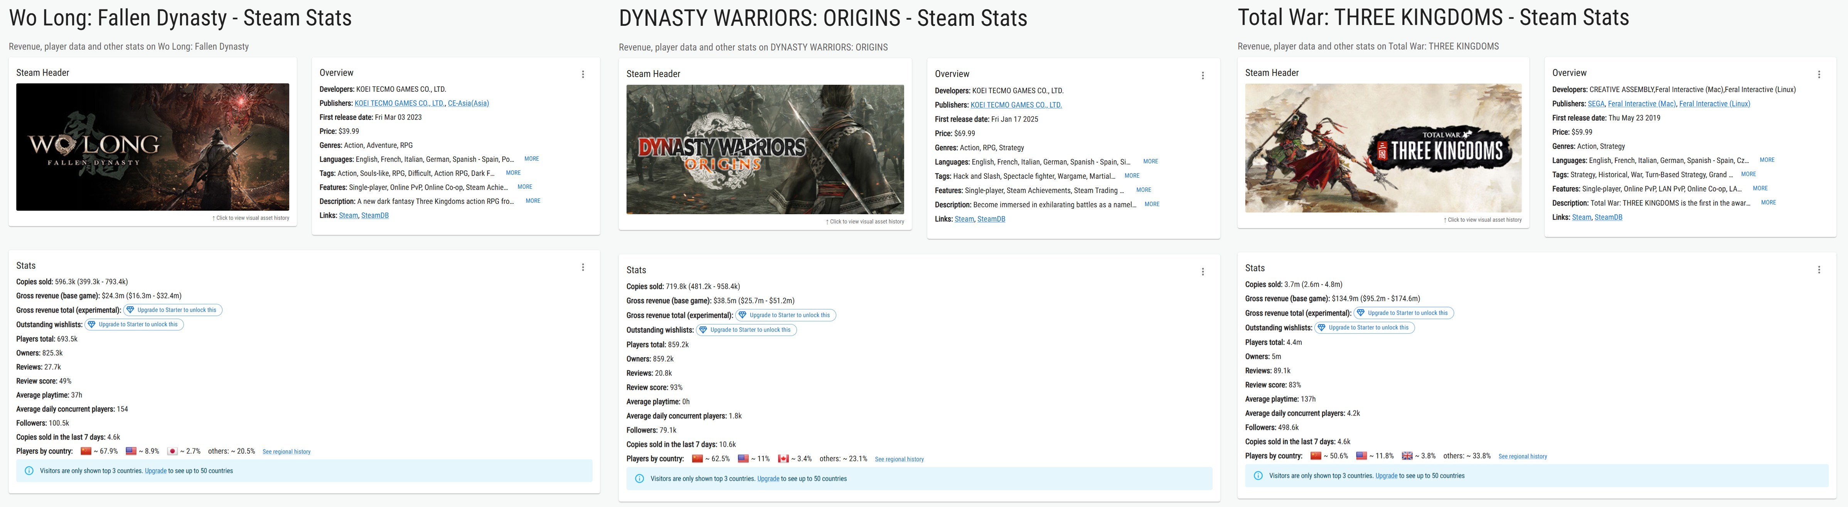Click Dynasty Warriors 'Click to view visual asset history'
Viewport: 1848px width, 507px height.
864,222
